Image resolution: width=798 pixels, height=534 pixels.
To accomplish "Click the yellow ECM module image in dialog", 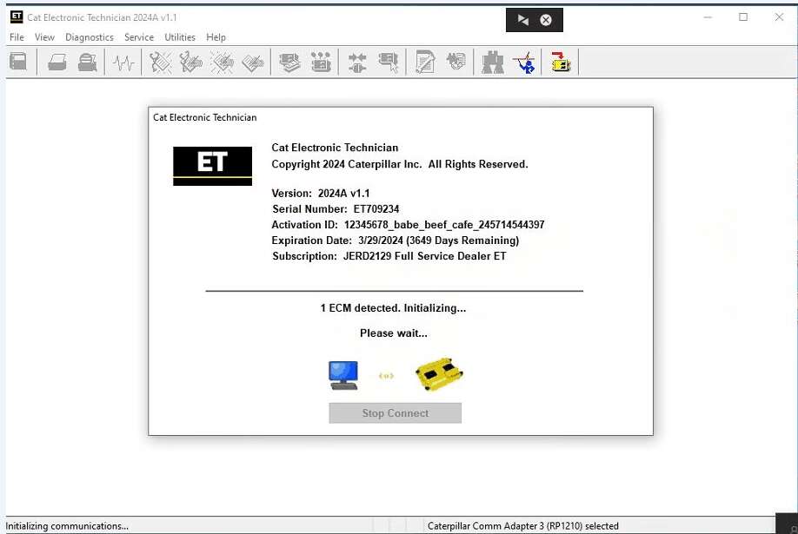I will point(439,374).
